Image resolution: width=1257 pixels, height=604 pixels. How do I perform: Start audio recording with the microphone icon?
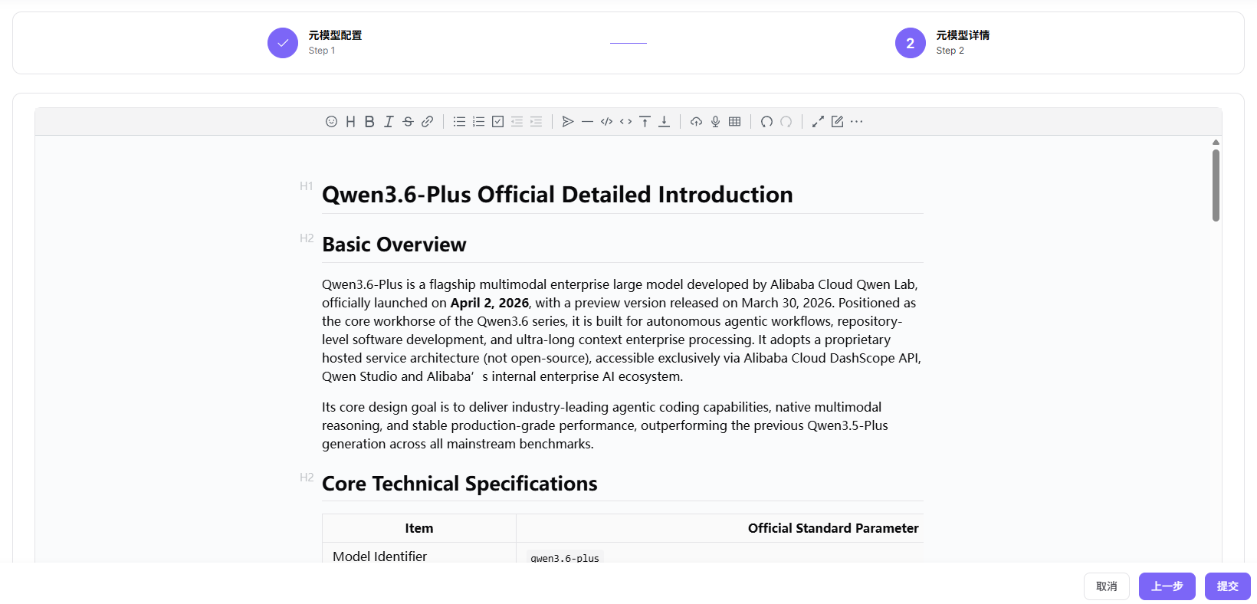tap(715, 122)
